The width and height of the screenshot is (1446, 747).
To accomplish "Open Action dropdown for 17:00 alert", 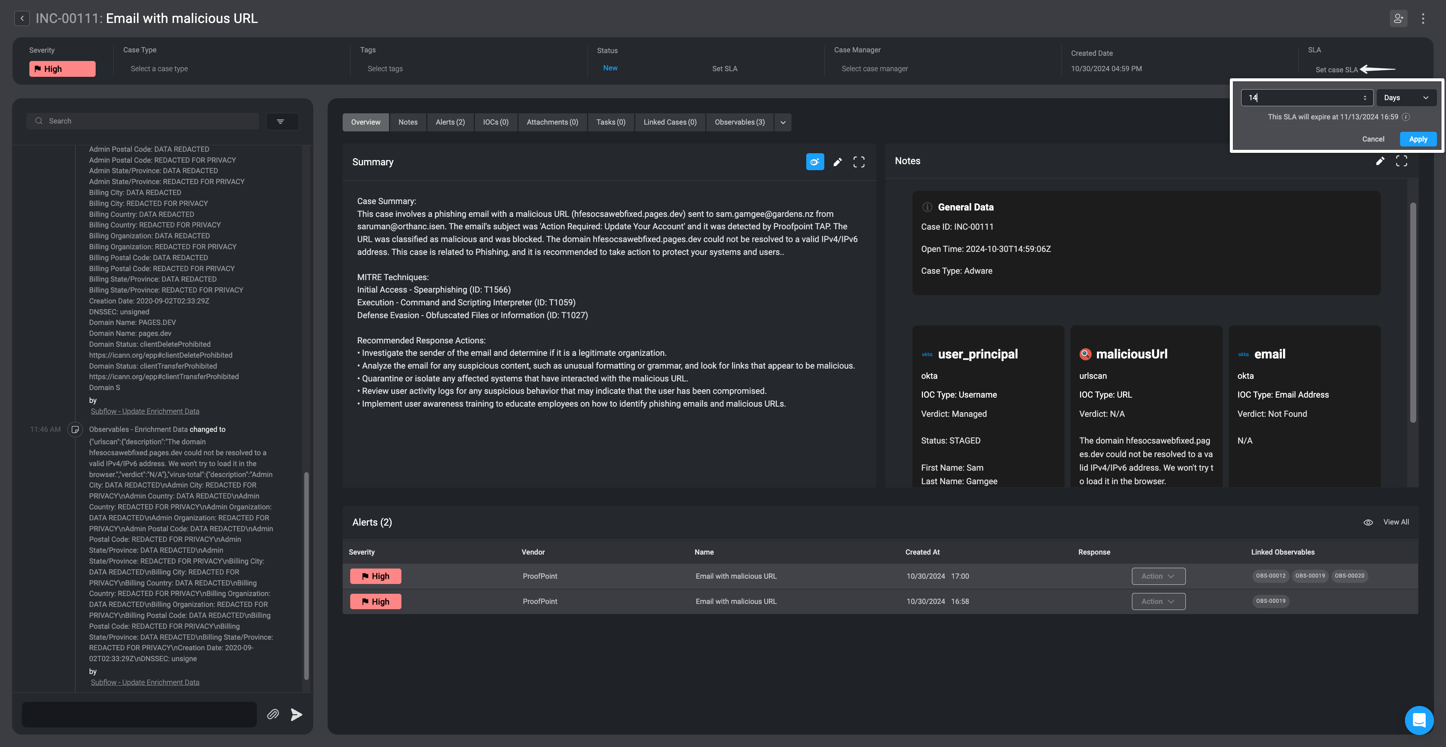I will 1159,576.
